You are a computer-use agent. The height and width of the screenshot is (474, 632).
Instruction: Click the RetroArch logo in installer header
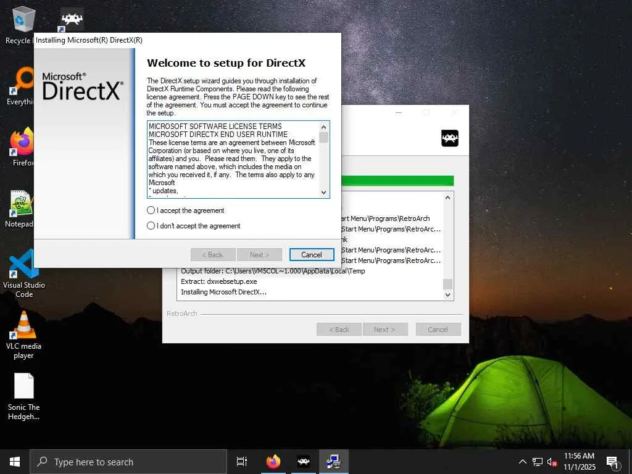(x=450, y=138)
